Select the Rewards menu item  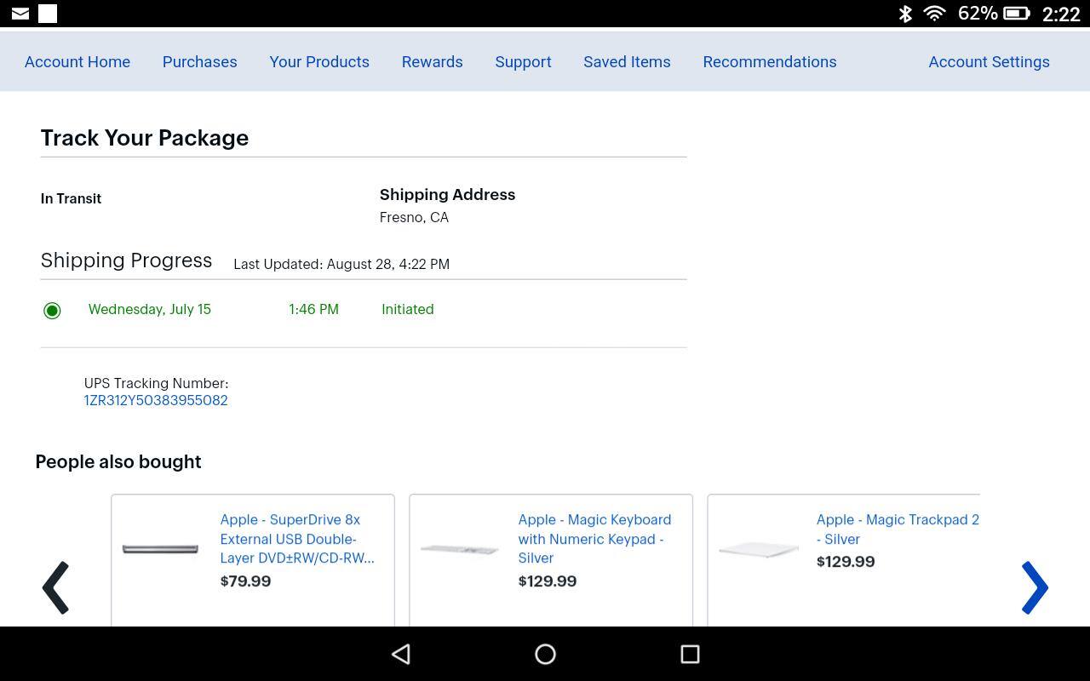[433, 62]
